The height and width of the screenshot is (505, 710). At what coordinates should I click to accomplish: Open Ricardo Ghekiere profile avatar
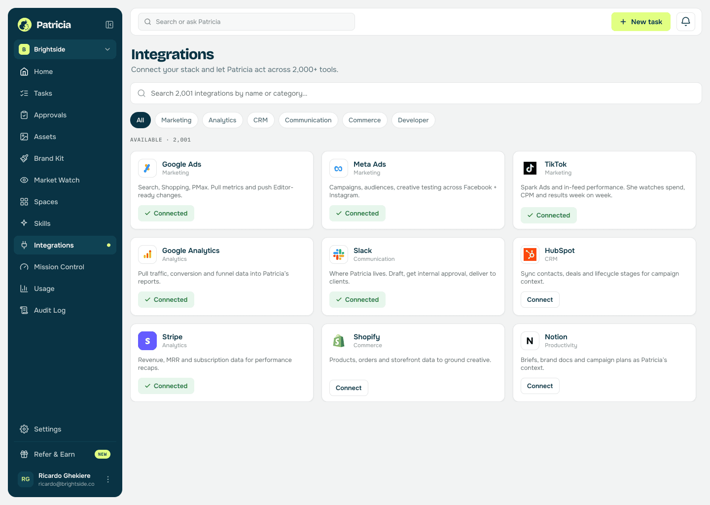(26, 479)
